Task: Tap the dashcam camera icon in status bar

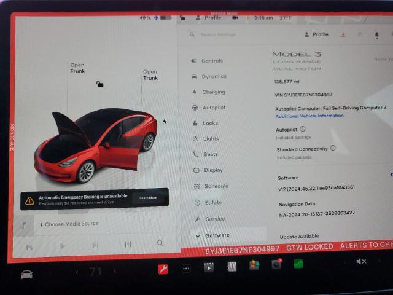Action: point(235,18)
